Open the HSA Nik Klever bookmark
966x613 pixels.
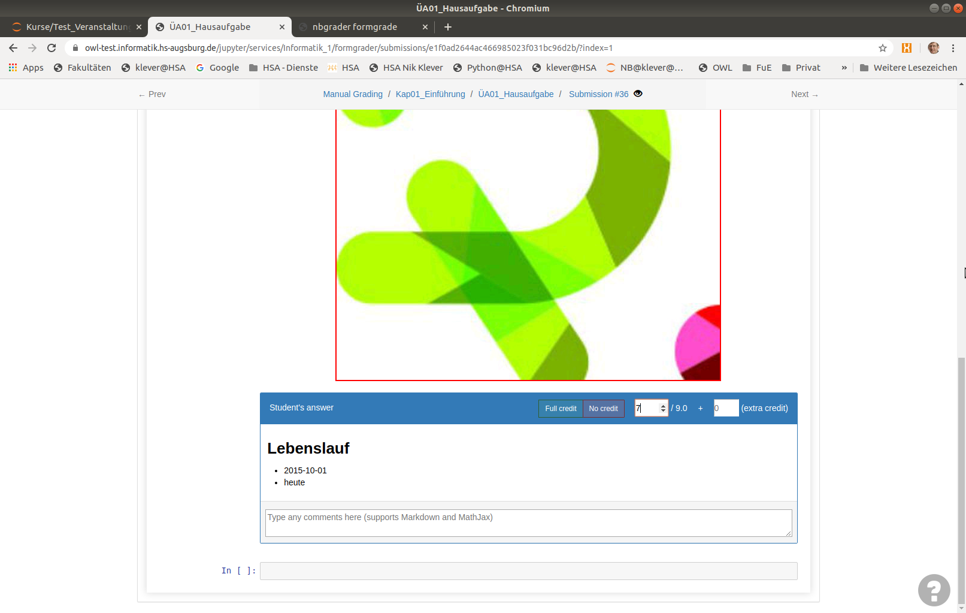[x=406, y=68]
